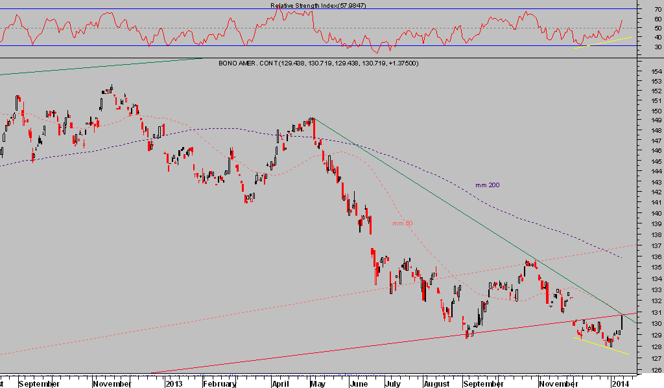Click the yellow support line under recent candles

(x=603, y=346)
